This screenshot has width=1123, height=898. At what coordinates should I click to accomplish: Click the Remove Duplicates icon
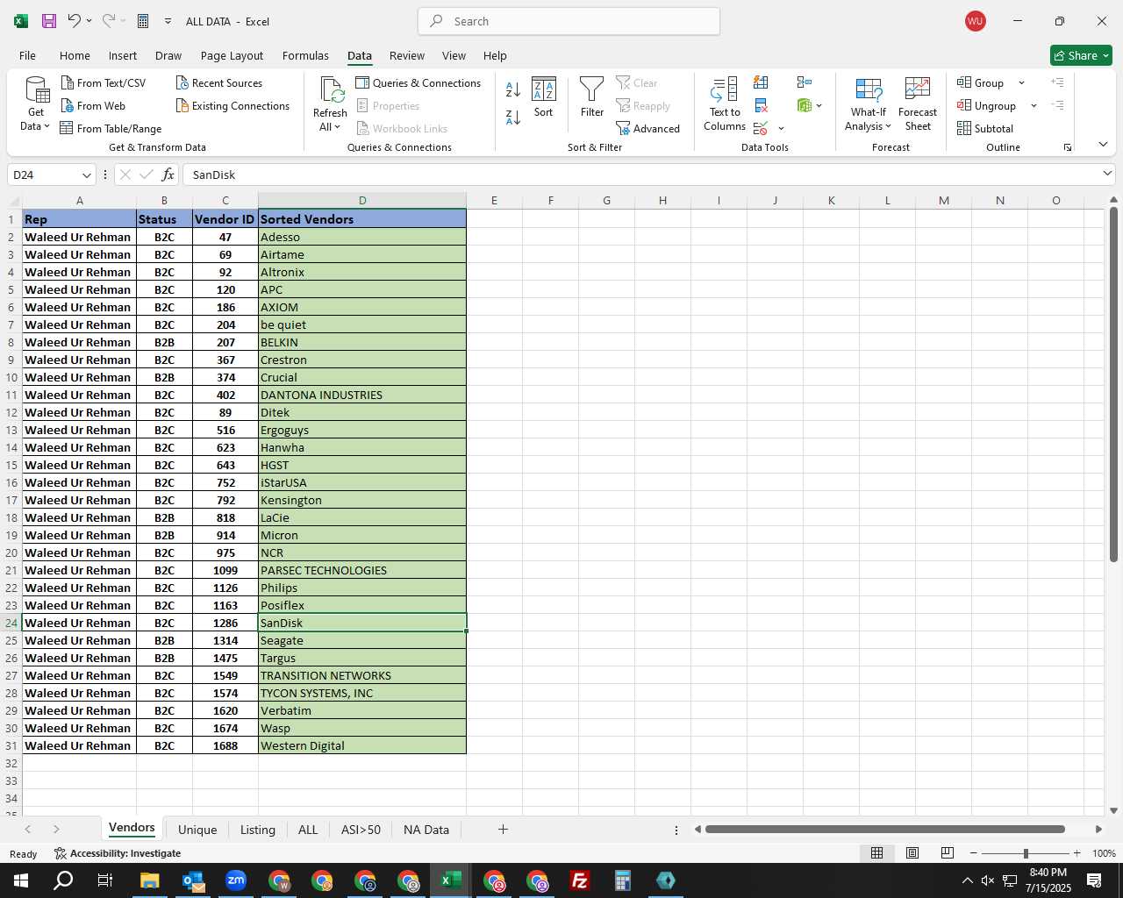[x=761, y=105]
